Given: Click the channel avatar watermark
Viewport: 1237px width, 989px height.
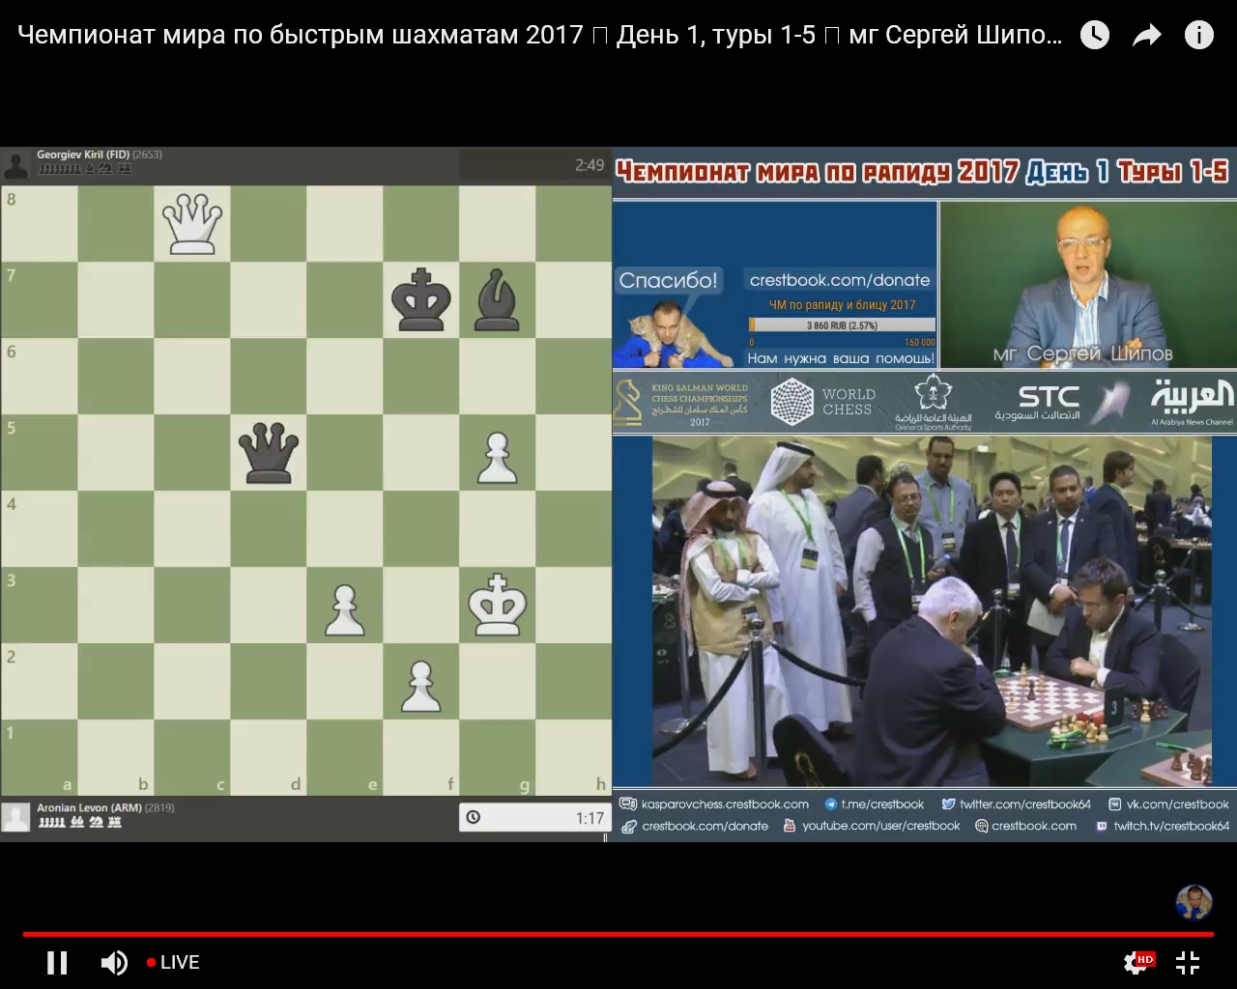Looking at the screenshot, I should tap(1194, 902).
